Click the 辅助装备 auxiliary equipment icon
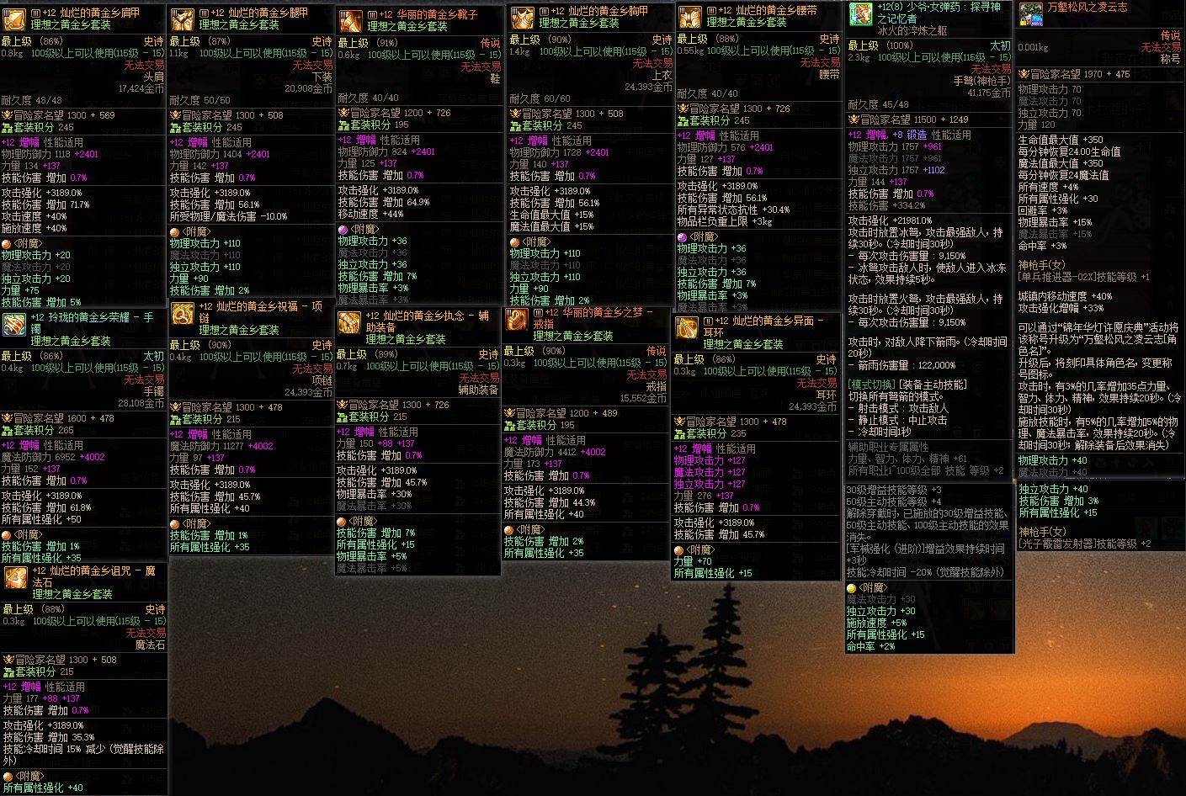 349,322
